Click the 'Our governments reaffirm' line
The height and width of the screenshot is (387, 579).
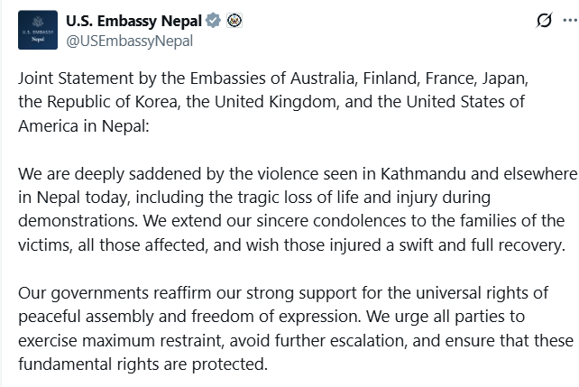click(283, 293)
